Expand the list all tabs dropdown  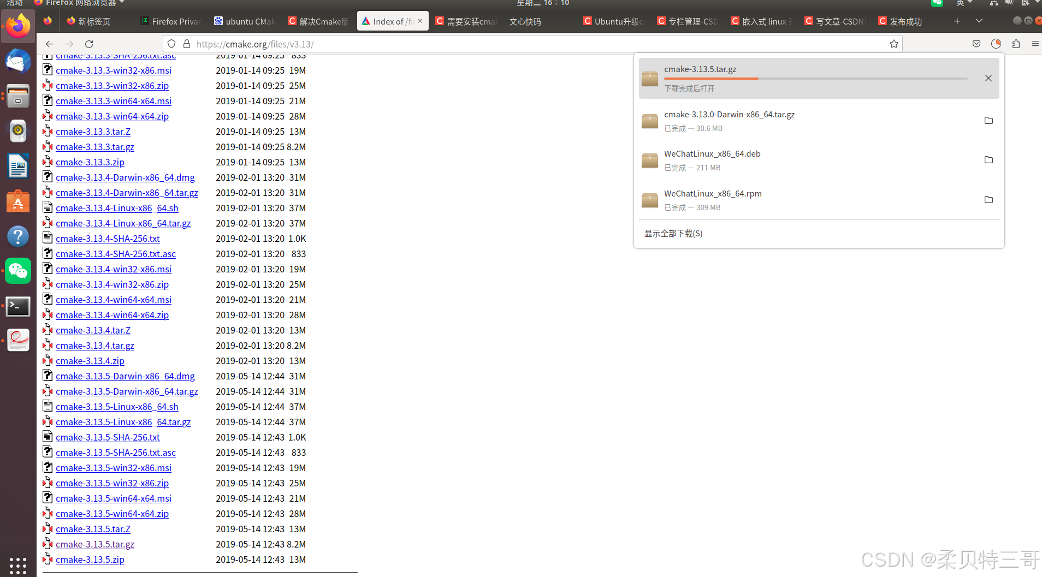tap(979, 21)
